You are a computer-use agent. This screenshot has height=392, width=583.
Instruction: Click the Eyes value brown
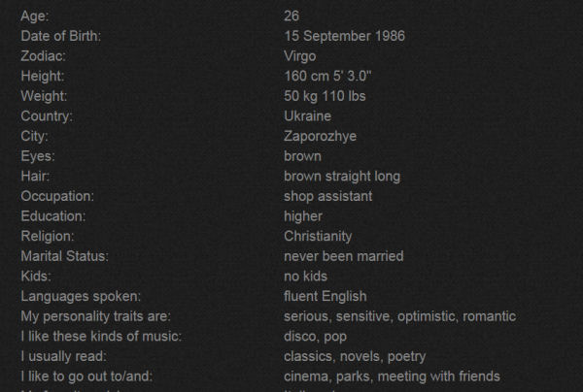pyautogui.click(x=302, y=156)
